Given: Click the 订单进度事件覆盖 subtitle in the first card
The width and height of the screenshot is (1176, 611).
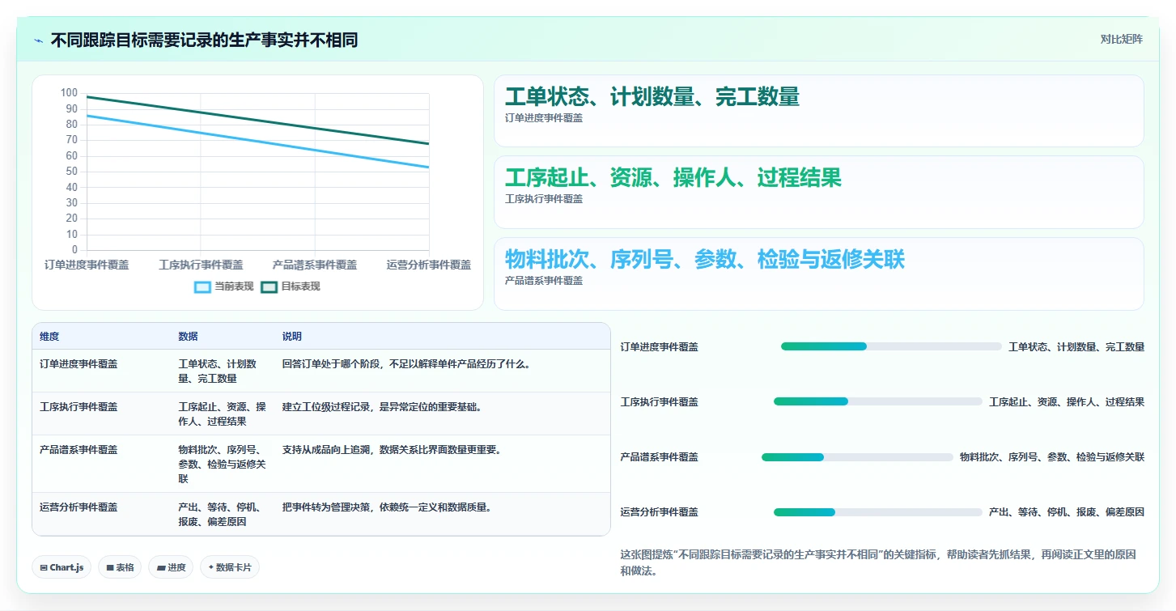Looking at the screenshot, I should pyautogui.click(x=544, y=118).
